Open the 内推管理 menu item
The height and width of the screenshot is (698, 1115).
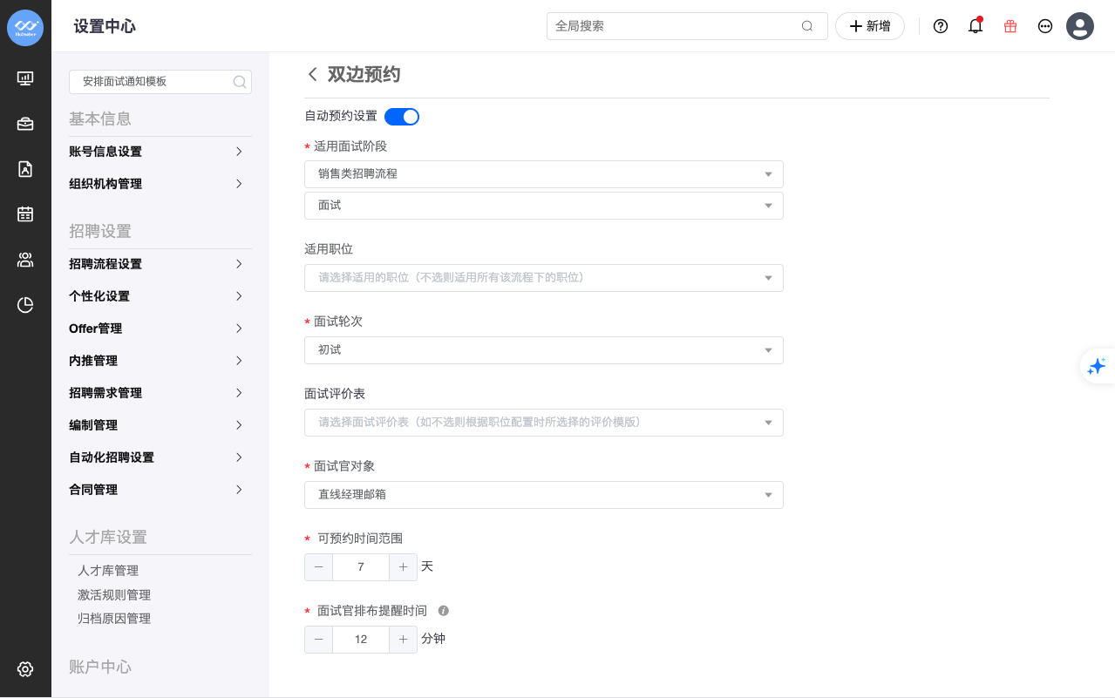tap(160, 361)
